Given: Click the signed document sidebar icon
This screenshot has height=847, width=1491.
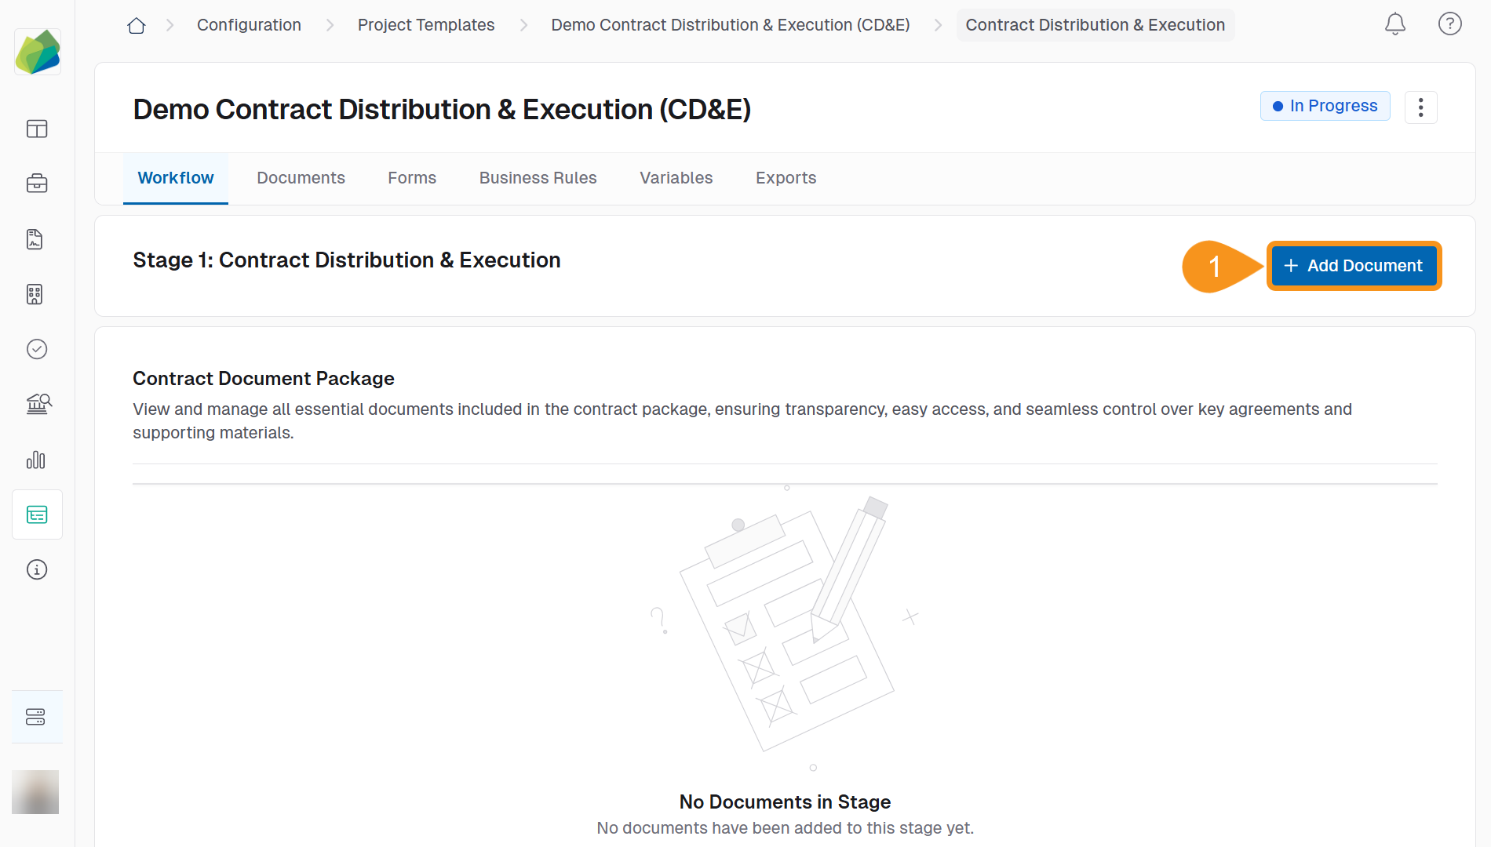Looking at the screenshot, I should (x=35, y=239).
